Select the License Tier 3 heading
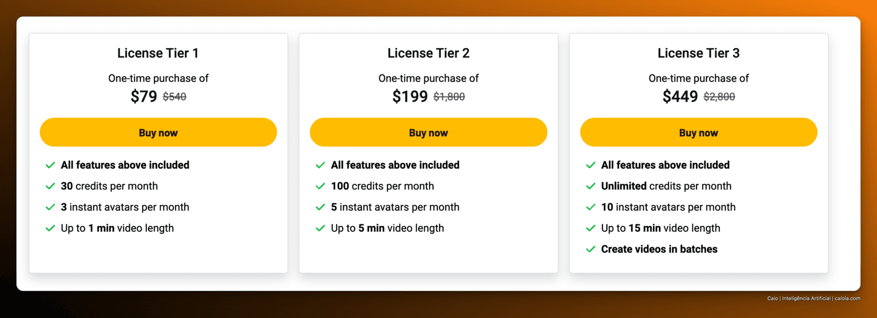 698,53
